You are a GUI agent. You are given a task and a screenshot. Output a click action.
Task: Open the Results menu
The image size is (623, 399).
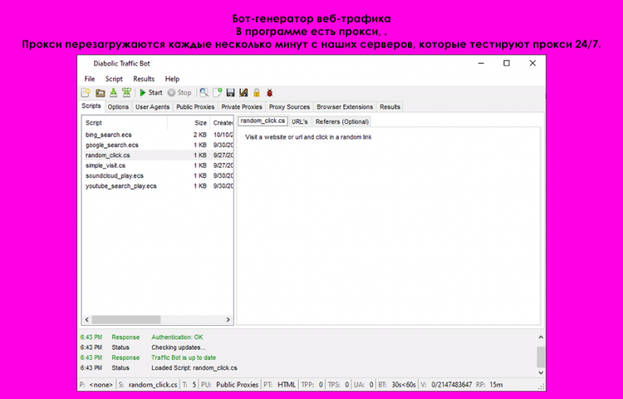pyautogui.click(x=144, y=79)
